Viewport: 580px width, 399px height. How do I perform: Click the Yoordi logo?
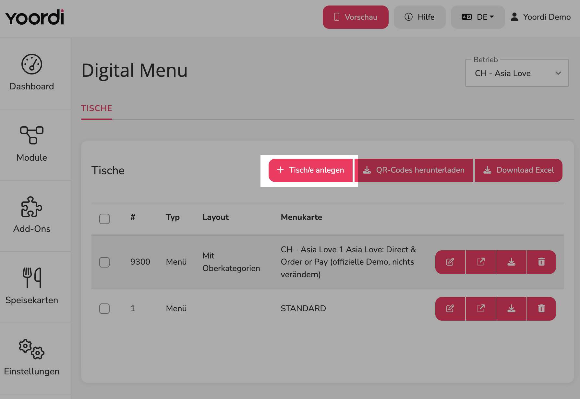coord(35,17)
